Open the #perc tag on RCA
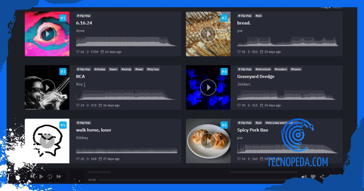 [113, 69]
